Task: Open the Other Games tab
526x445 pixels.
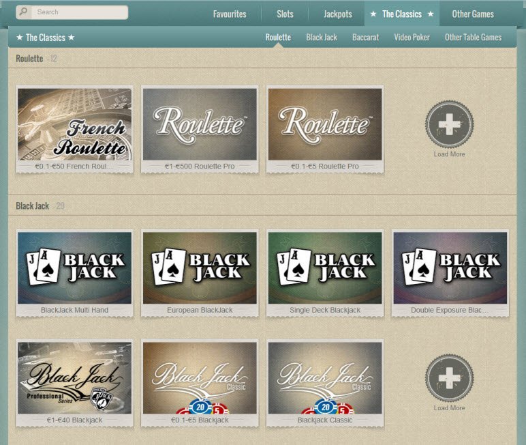Action: (x=473, y=14)
